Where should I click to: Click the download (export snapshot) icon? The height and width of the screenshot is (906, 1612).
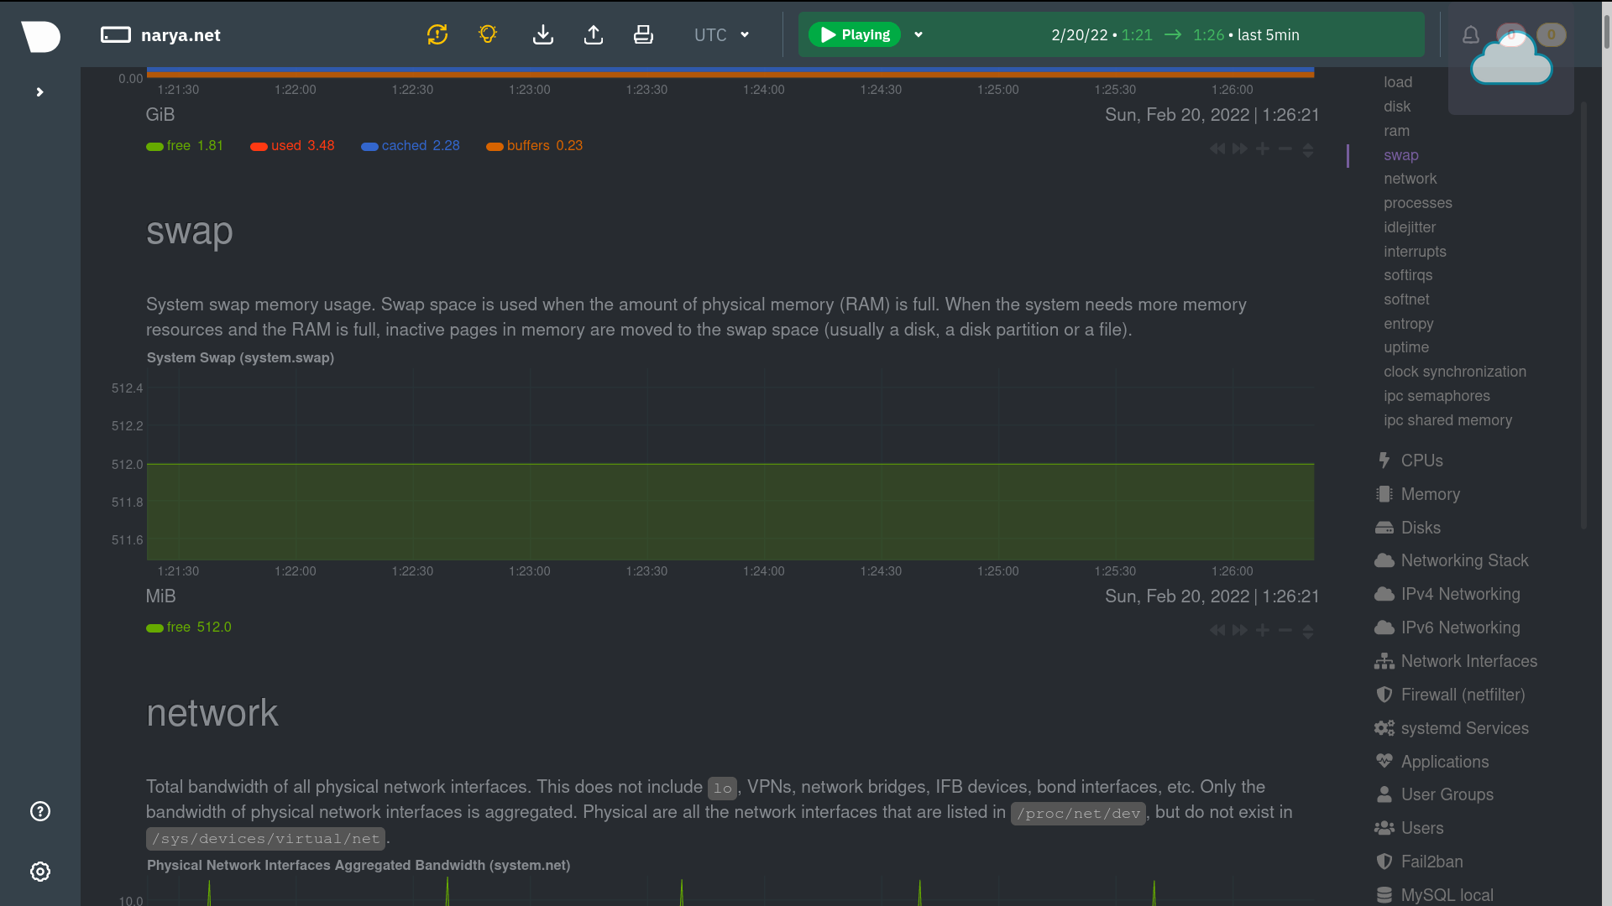pyautogui.click(x=543, y=34)
